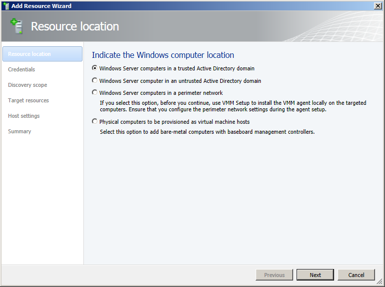This screenshot has height=287, width=385.
Task: Click the Add Resource Wizard title bar icon
Action: coord(5,6)
